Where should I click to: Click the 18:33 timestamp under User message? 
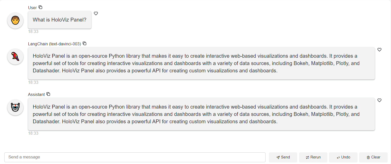(x=33, y=32)
